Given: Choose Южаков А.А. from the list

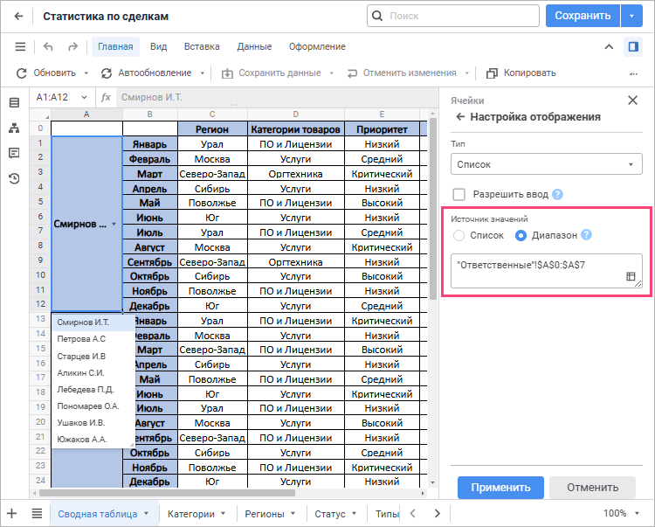Looking at the screenshot, I should 93,440.
